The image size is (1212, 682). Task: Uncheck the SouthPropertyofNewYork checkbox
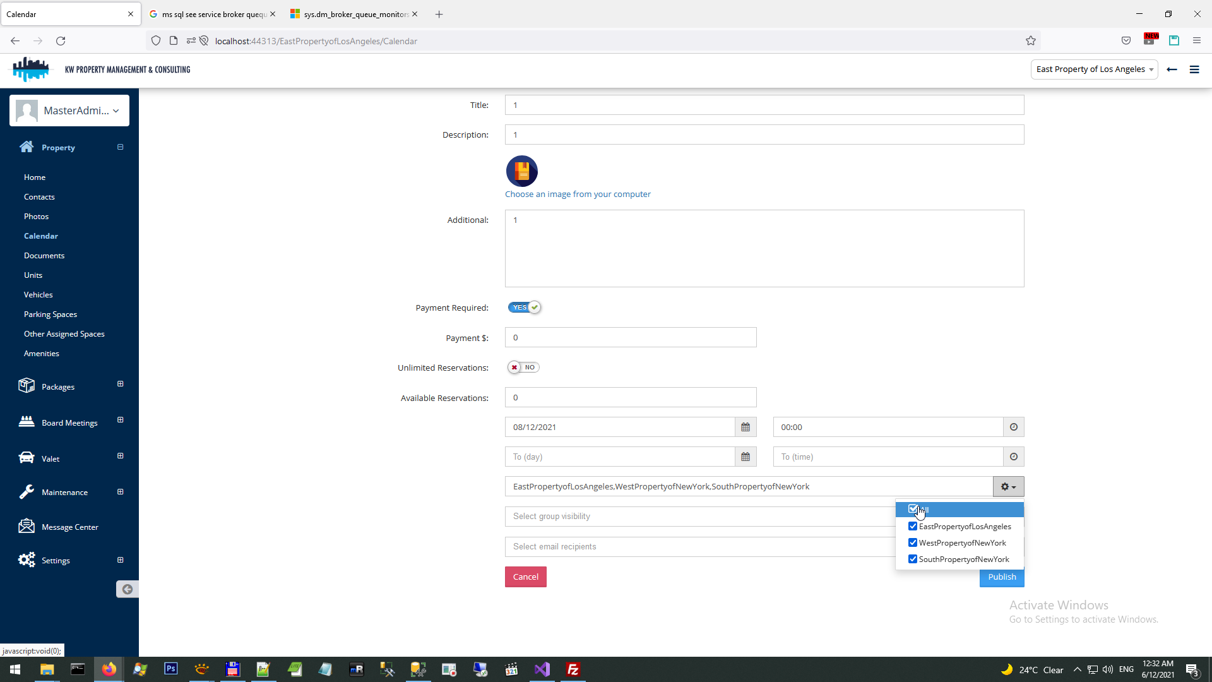(x=913, y=559)
